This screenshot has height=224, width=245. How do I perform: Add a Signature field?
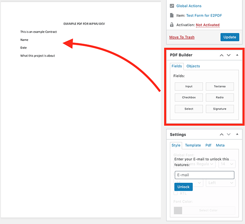pos(220,109)
